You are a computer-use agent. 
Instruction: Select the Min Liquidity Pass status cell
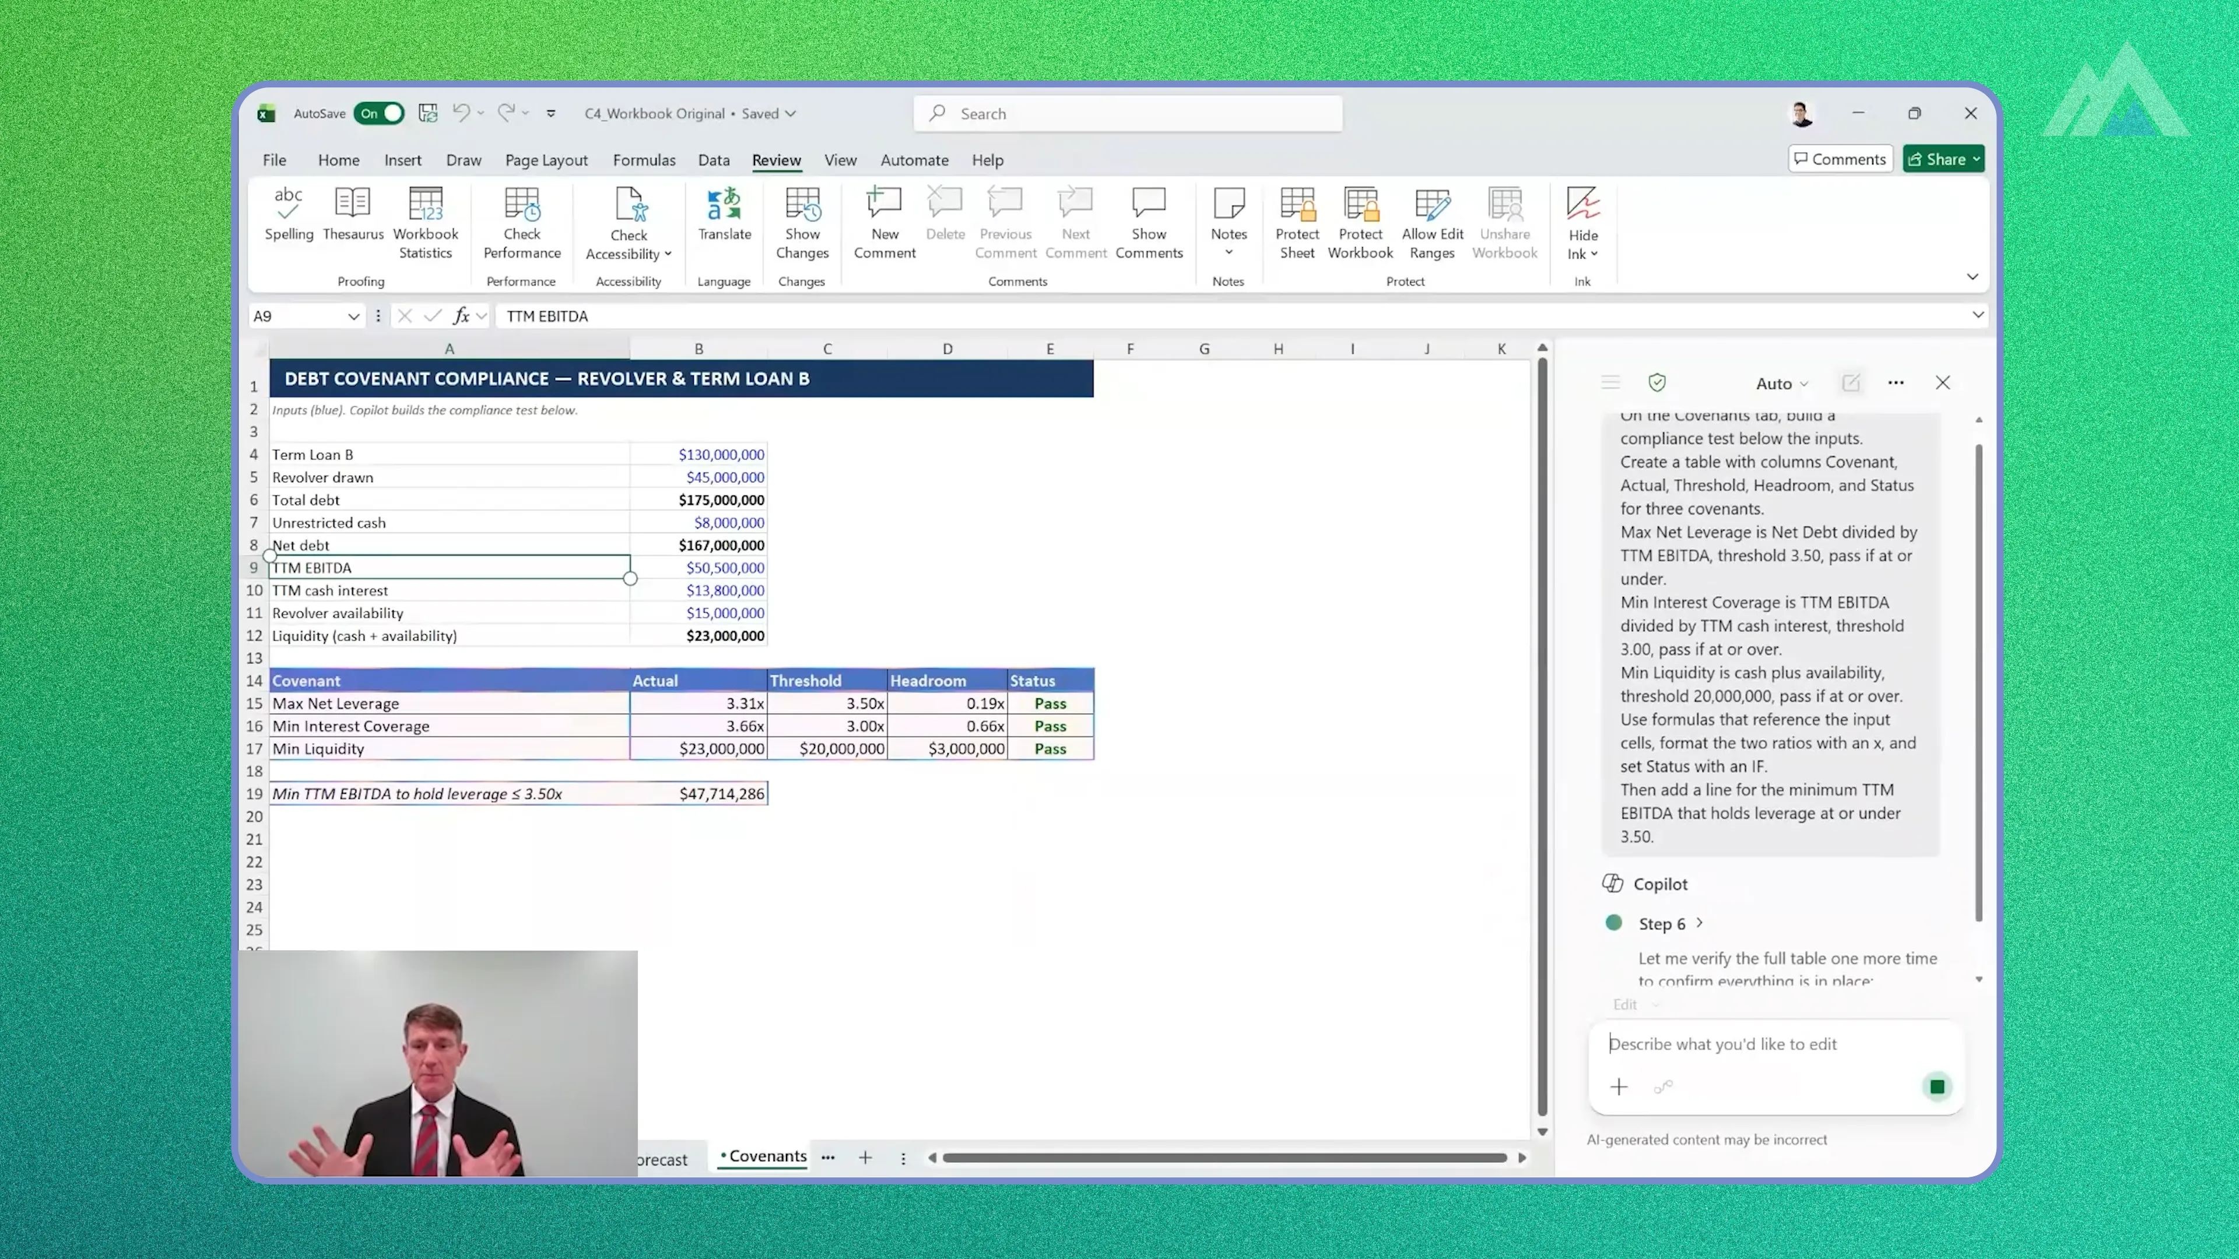(x=1050, y=749)
